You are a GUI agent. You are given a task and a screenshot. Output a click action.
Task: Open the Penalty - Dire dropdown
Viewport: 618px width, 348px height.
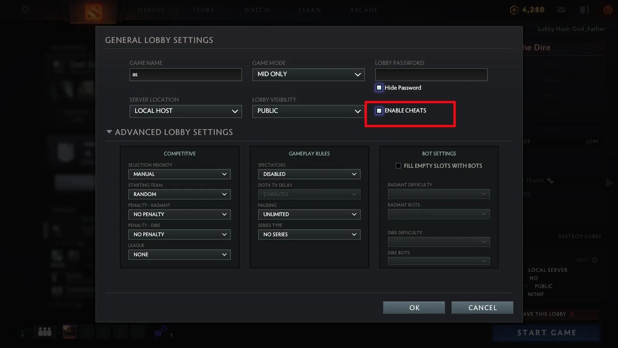click(x=180, y=234)
